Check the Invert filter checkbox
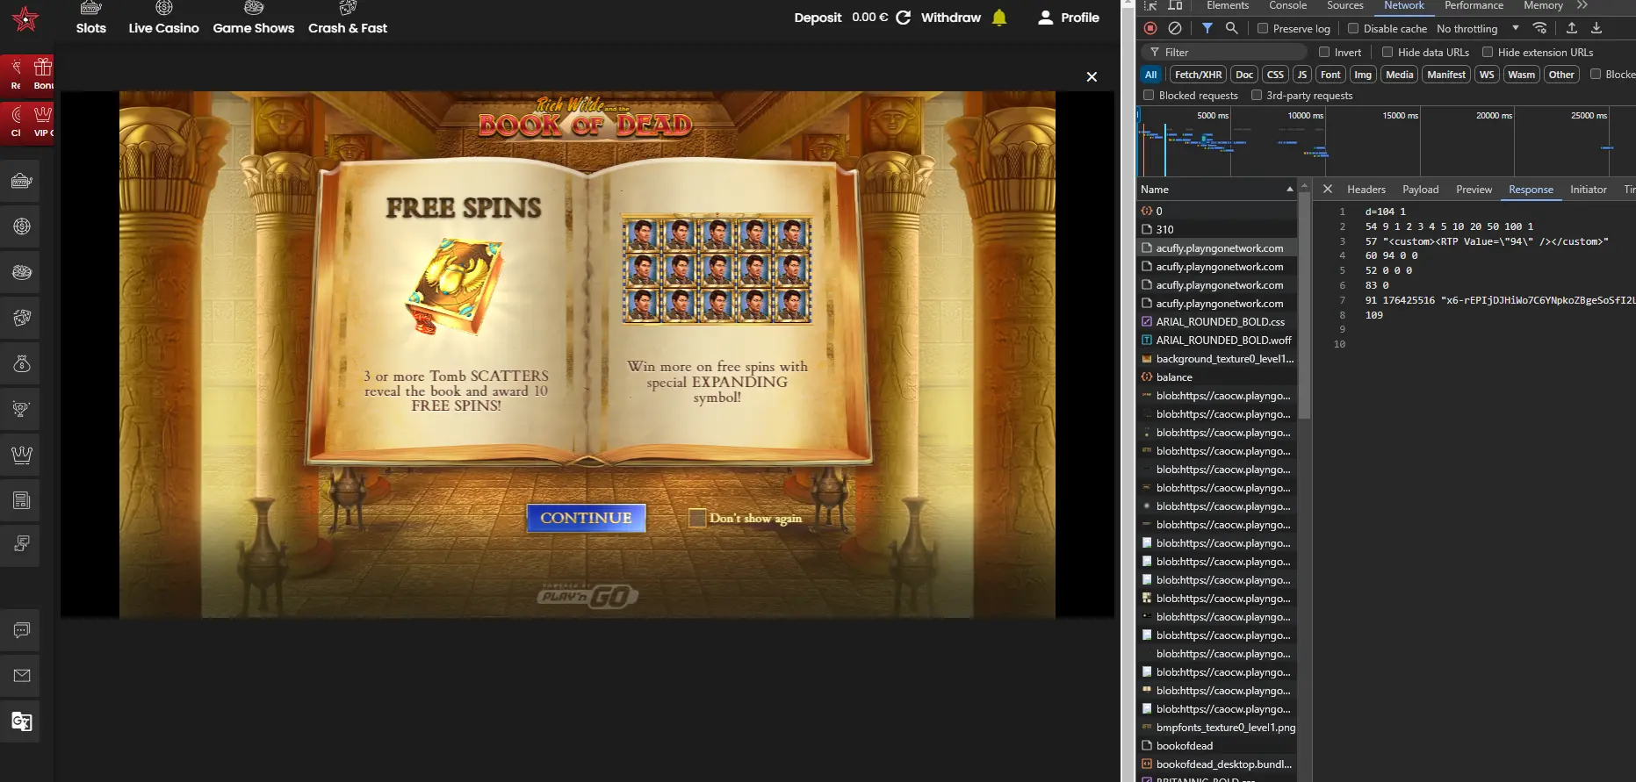This screenshot has height=782, width=1636. [1324, 52]
